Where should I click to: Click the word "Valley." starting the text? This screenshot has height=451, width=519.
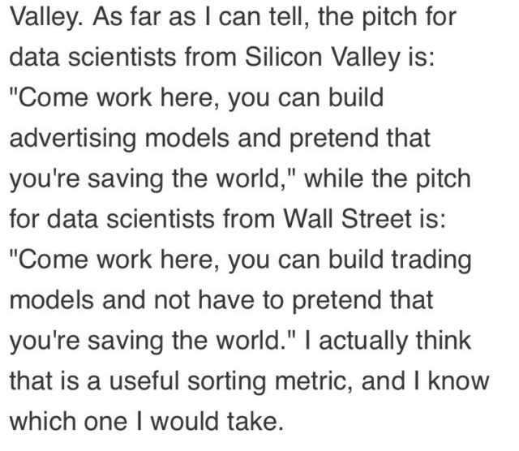[47, 18]
